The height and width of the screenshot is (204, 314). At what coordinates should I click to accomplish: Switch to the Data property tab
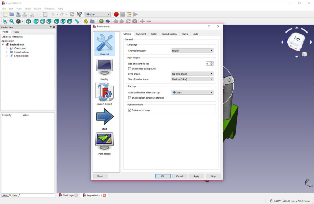[x=15, y=195]
